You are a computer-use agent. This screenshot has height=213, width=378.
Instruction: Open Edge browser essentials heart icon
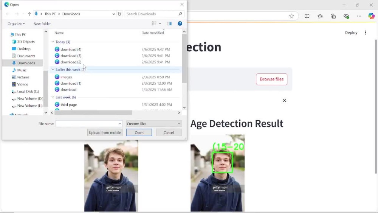tap(346, 16)
